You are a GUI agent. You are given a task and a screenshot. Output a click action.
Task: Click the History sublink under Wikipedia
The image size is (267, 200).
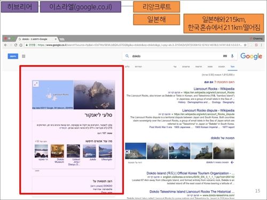point(182,102)
